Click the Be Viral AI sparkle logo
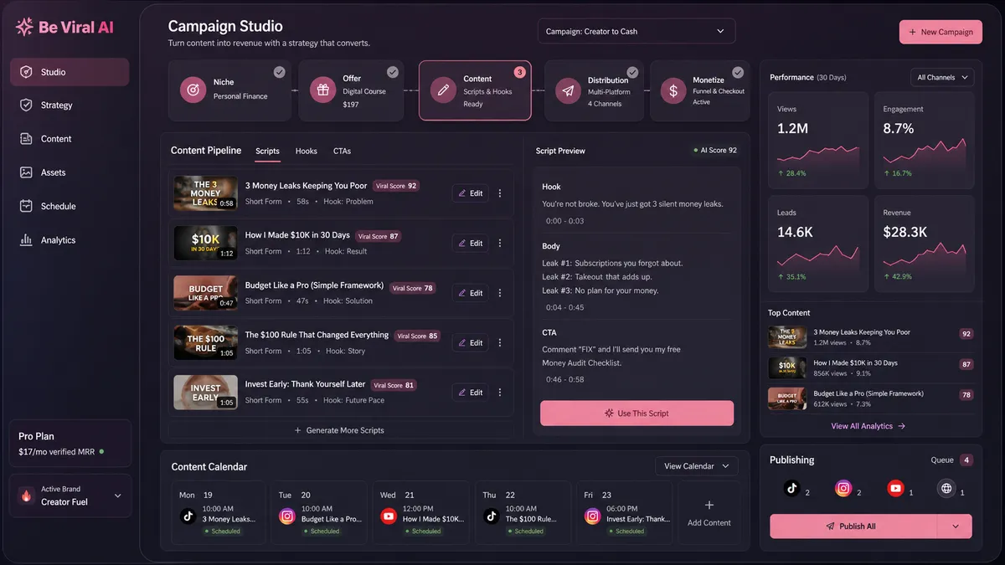 (24, 27)
